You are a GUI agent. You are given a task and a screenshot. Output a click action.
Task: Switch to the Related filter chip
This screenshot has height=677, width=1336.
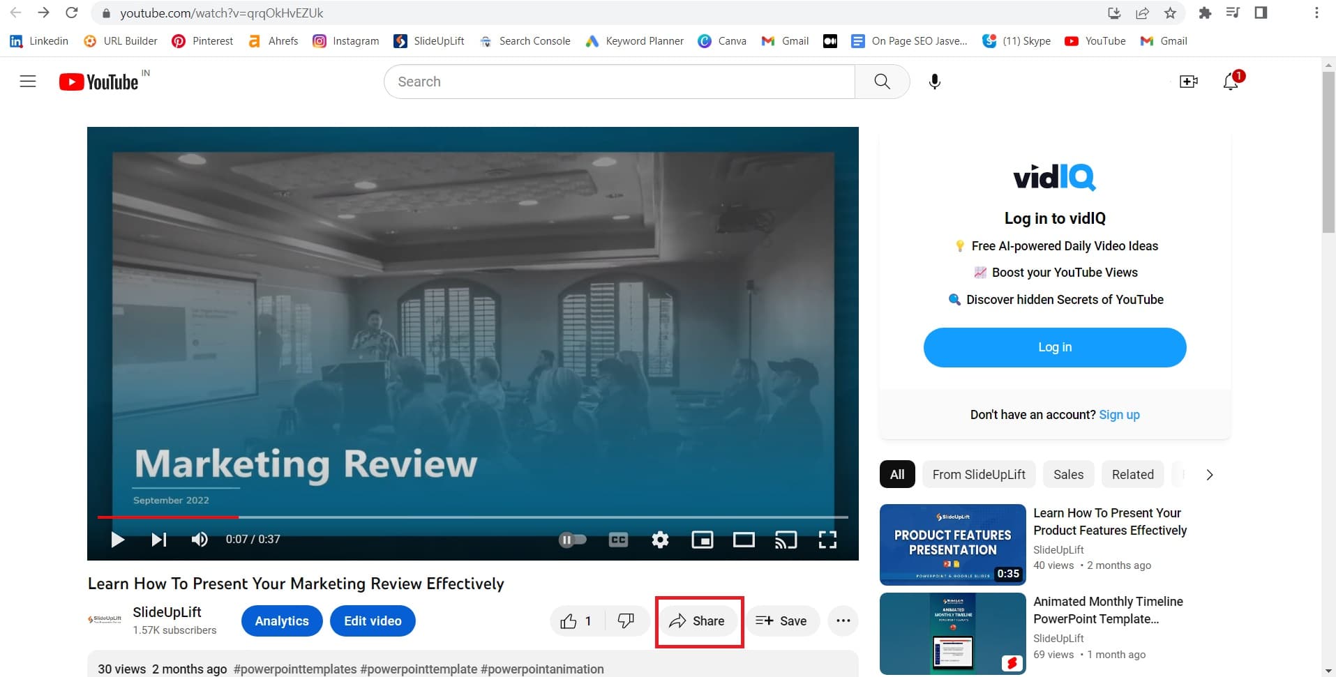click(1132, 474)
